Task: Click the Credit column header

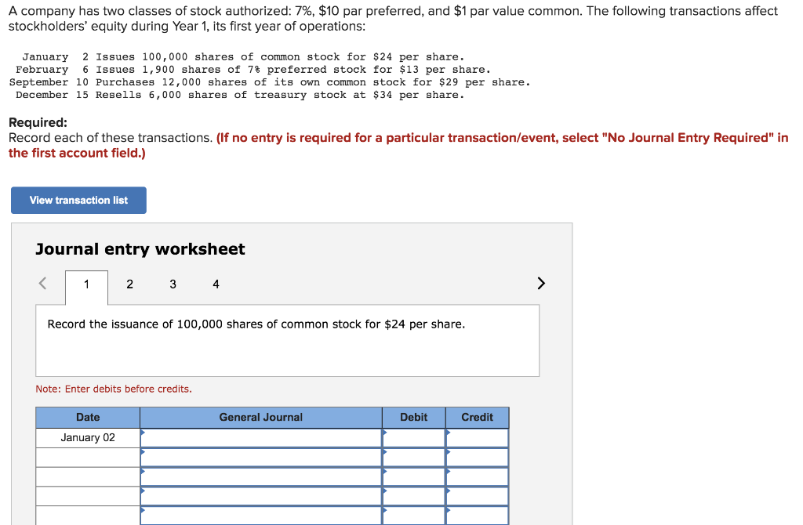Action: coord(478,418)
